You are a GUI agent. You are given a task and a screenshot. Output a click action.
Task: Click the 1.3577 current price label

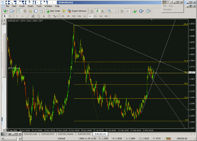click(192, 72)
